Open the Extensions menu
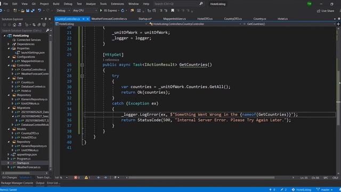Image resolution: width=341 pixels, height=192 pixels. pos(117,4)
